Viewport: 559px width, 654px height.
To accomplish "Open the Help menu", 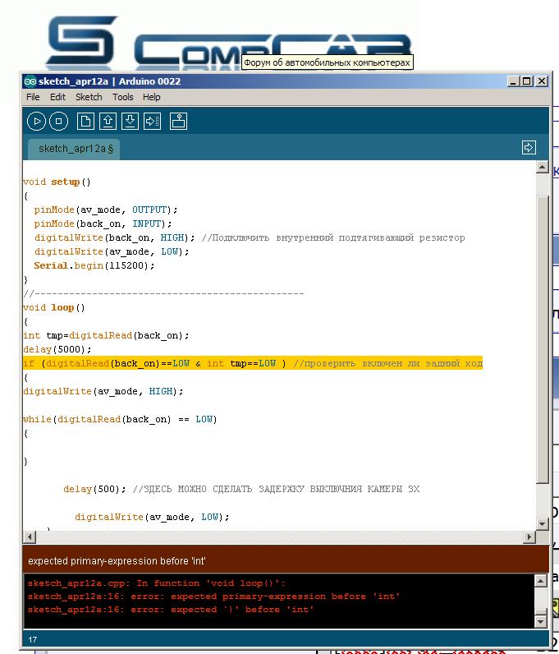I will pos(152,97).
